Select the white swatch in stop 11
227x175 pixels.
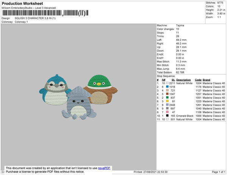(167, 119)
